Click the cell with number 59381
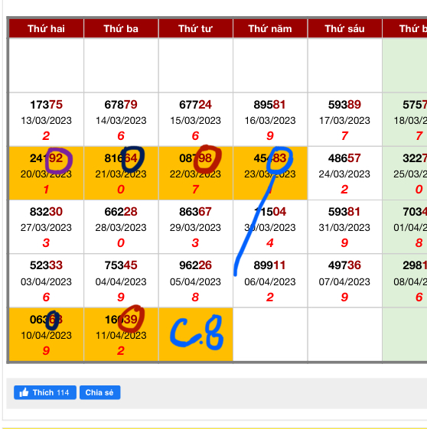The width and height of the screenshot is (427, 429). point(344,227)
